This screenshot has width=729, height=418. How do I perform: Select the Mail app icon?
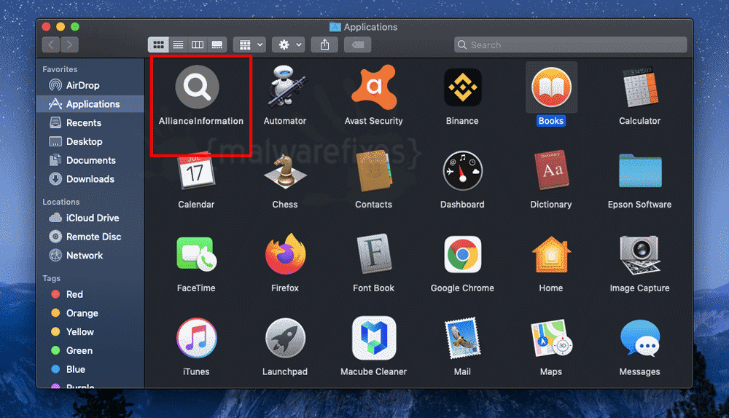(463, 338)
